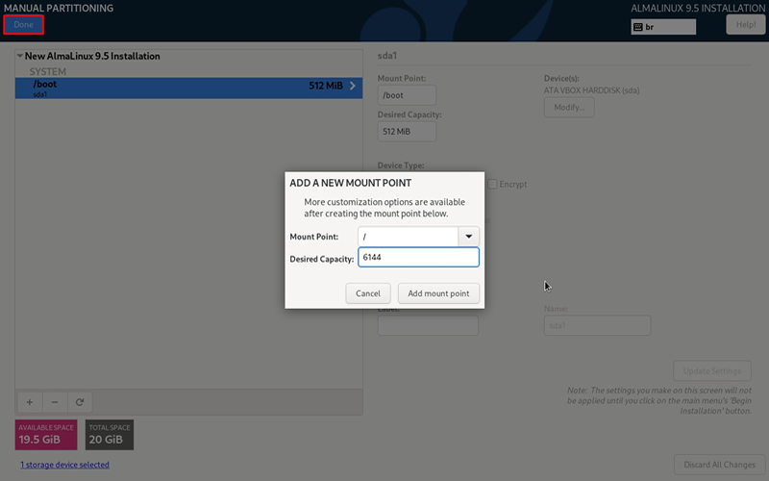Viewport: 769px width, 481px height.
Task: Click the TOTAL SPACE 20 GiB box
Action: [110, 435]
